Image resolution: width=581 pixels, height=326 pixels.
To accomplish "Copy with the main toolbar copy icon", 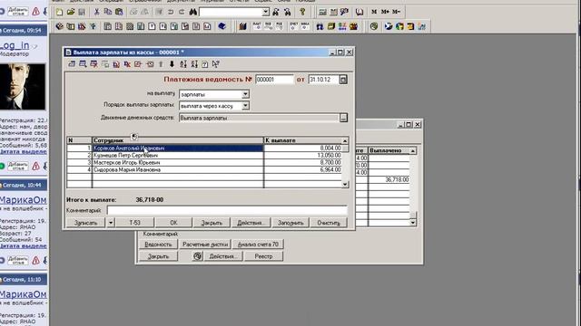I will [x=108, y=12].
